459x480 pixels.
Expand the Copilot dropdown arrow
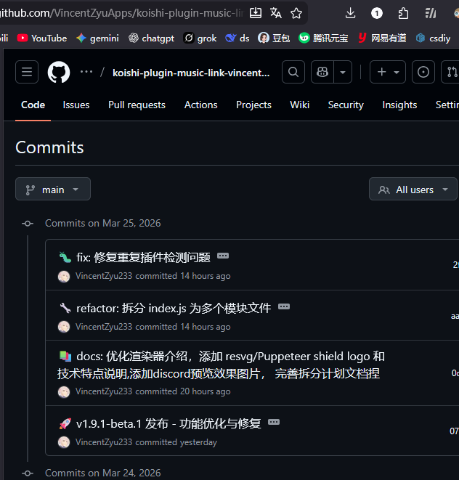[x=342, y=72]
